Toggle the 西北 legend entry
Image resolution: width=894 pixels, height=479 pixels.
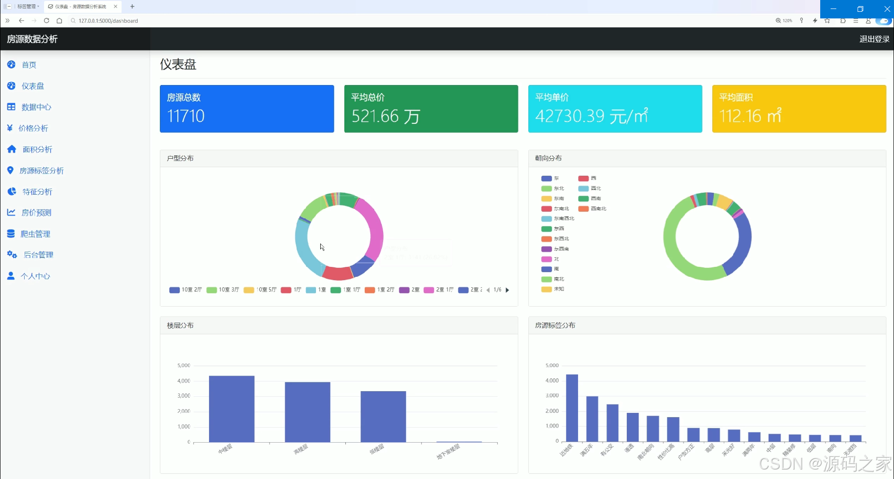click(x=590, y=188)
